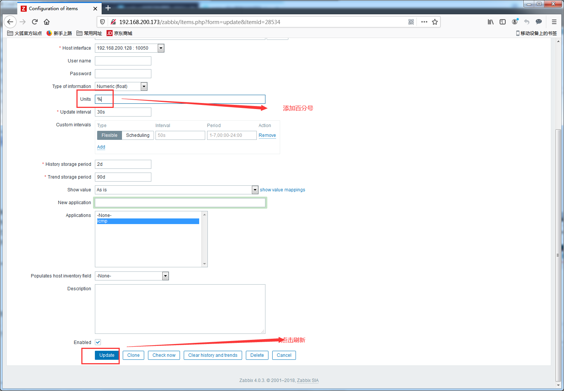Toggle the sidebar view icon

[503, 22]
